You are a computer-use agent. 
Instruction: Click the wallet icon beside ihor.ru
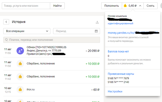[20, 90]
